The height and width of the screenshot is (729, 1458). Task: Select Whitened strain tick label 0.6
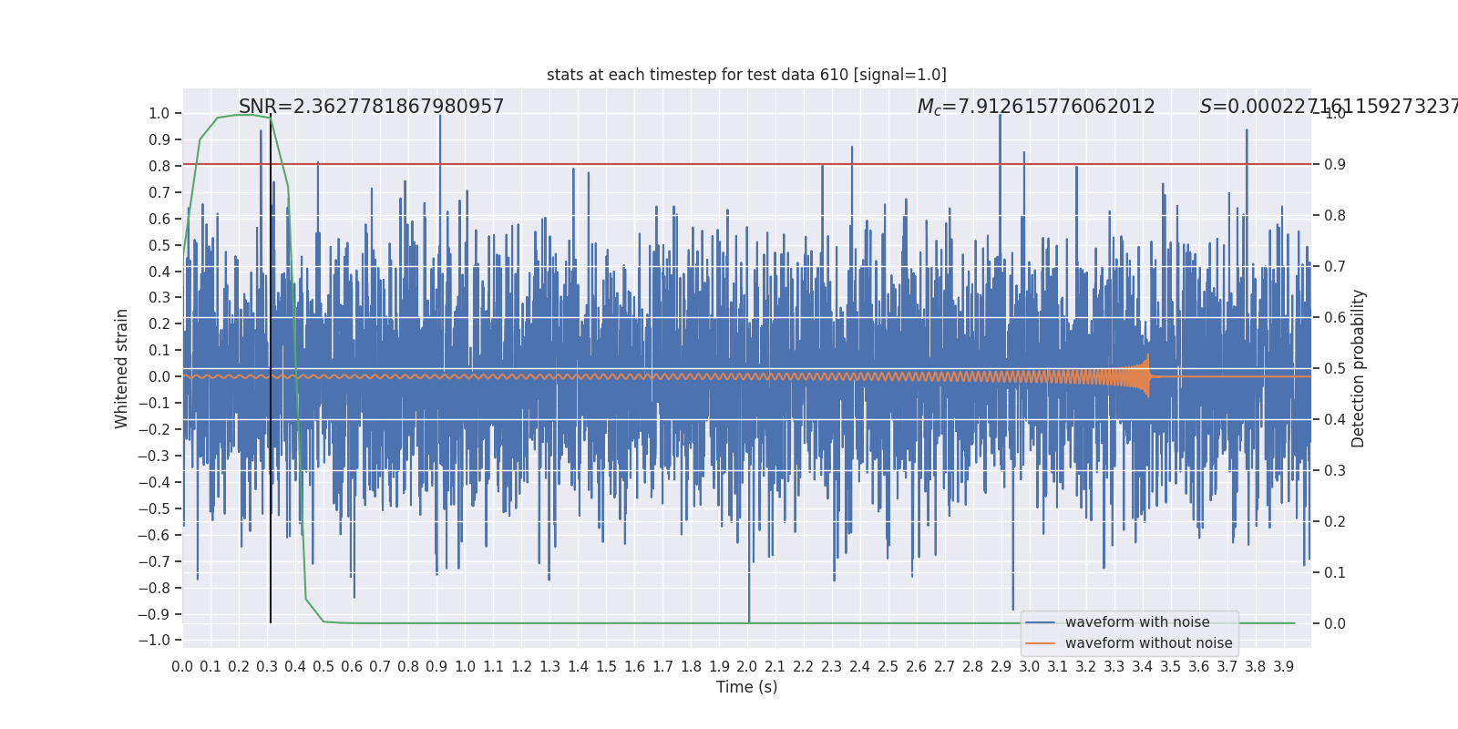(x=159, y=219)
